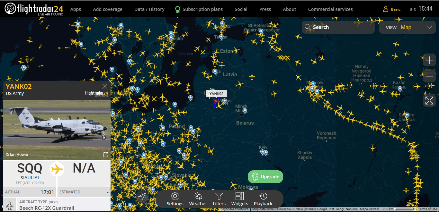The image size is (439, 212).
Task: Click the Flightradar24 logo
Action: tap(34, 9)
